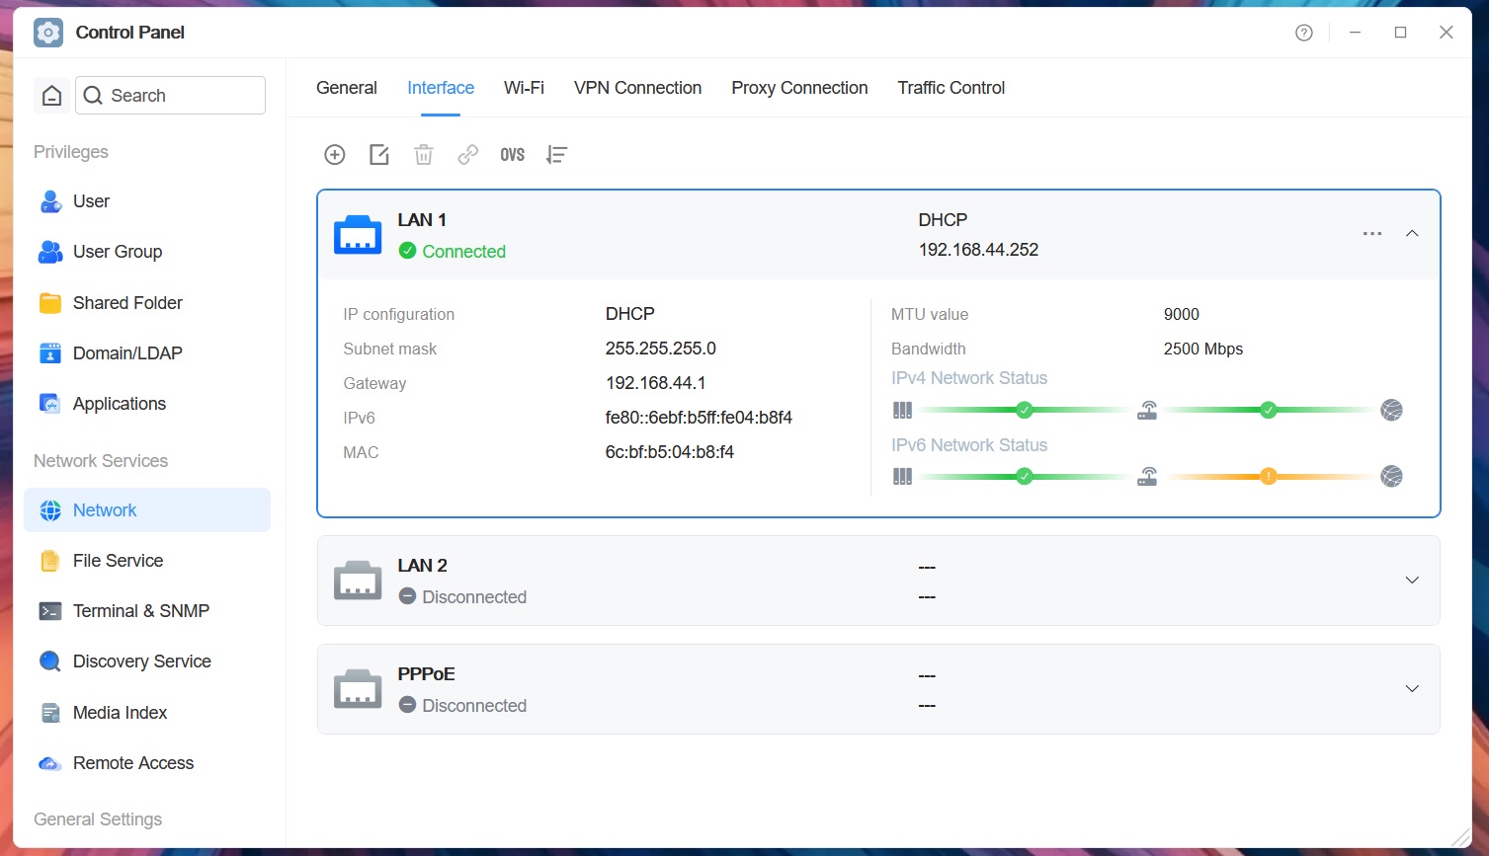Click the interface priority sort icon
Viewport: 1489px width, 856px height.
click(x=557, y=154)
